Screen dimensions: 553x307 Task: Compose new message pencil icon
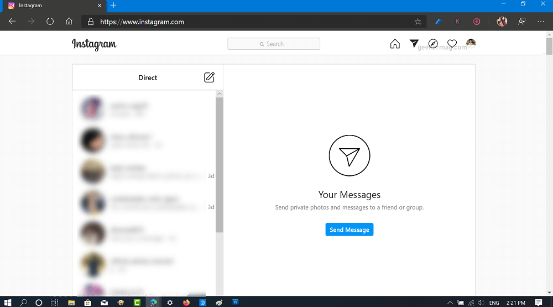coord(209,77)
